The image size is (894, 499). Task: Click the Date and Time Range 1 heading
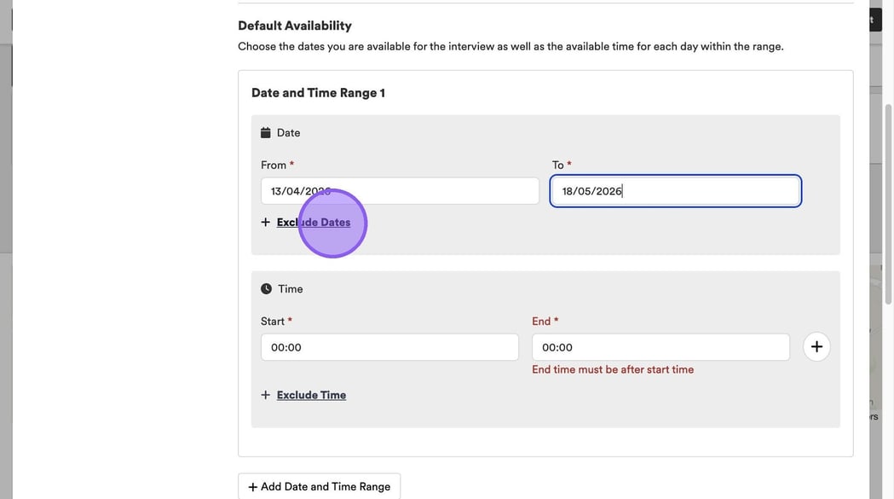tap(318, 93)
